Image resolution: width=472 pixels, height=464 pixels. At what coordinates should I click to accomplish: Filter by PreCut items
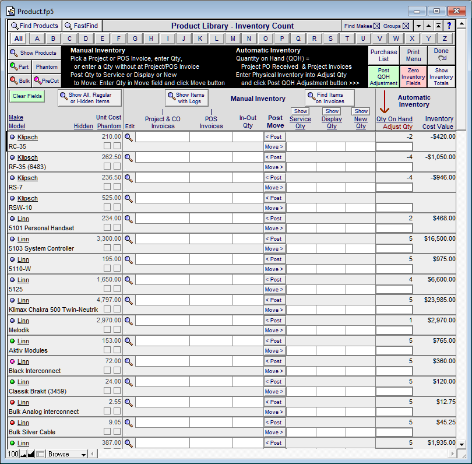coord(47,80)
